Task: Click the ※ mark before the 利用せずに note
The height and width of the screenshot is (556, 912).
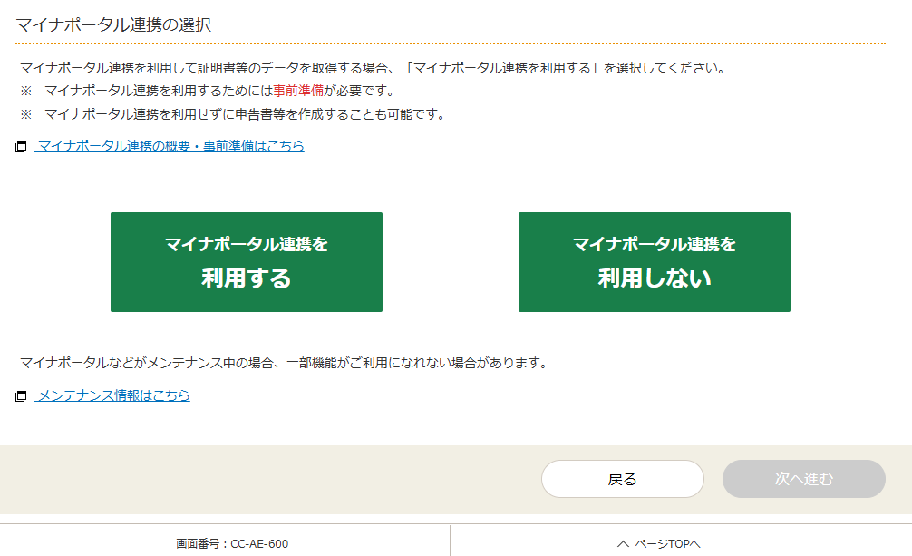Action: click(25, 114)
